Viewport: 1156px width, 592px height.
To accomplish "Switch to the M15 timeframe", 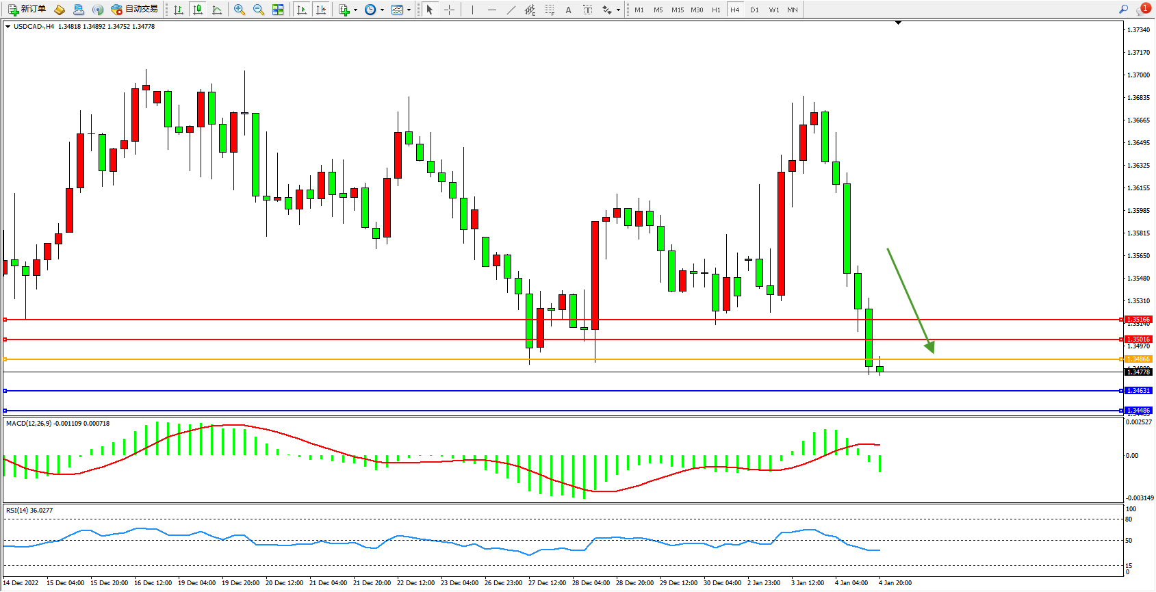I will pyautogui.click(x=678, y=10).
